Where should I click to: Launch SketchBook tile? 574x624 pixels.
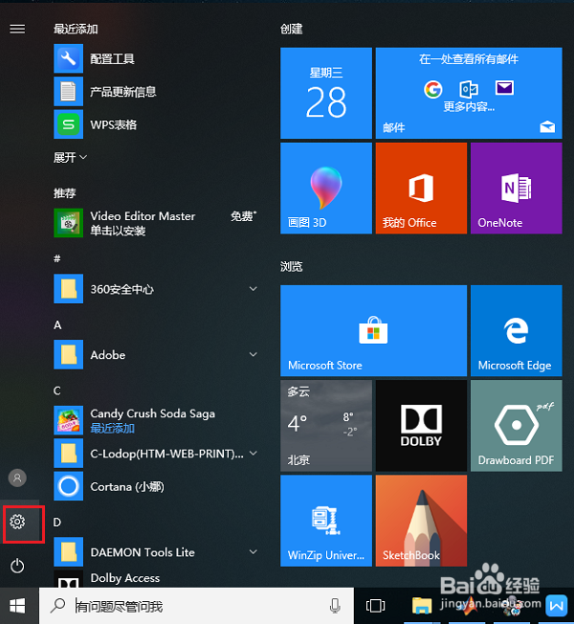pyautogui.click(x=421, y=521)
